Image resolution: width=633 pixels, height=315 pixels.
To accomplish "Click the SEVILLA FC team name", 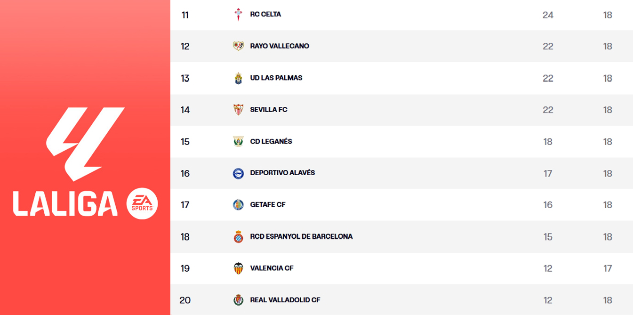I will pyautogui.click(x=268, y=109).
